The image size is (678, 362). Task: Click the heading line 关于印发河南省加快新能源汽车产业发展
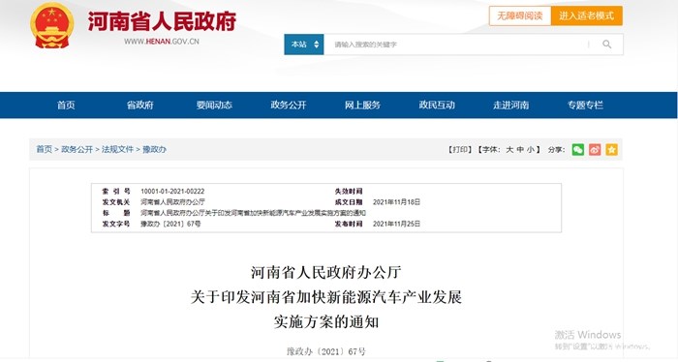point(326,297)
